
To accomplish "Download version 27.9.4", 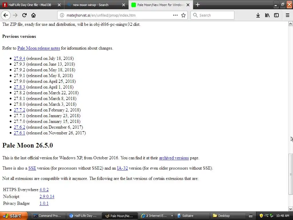I will 19,58.
